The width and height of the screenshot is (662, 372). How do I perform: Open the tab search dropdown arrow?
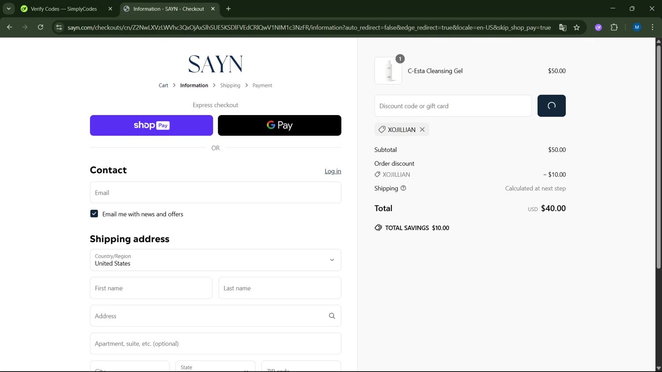pos(9,9)
